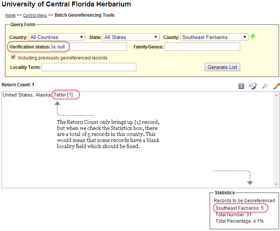Open the table list icon above results
Screen dimensions: 280x231
click(x=241, y=86)
